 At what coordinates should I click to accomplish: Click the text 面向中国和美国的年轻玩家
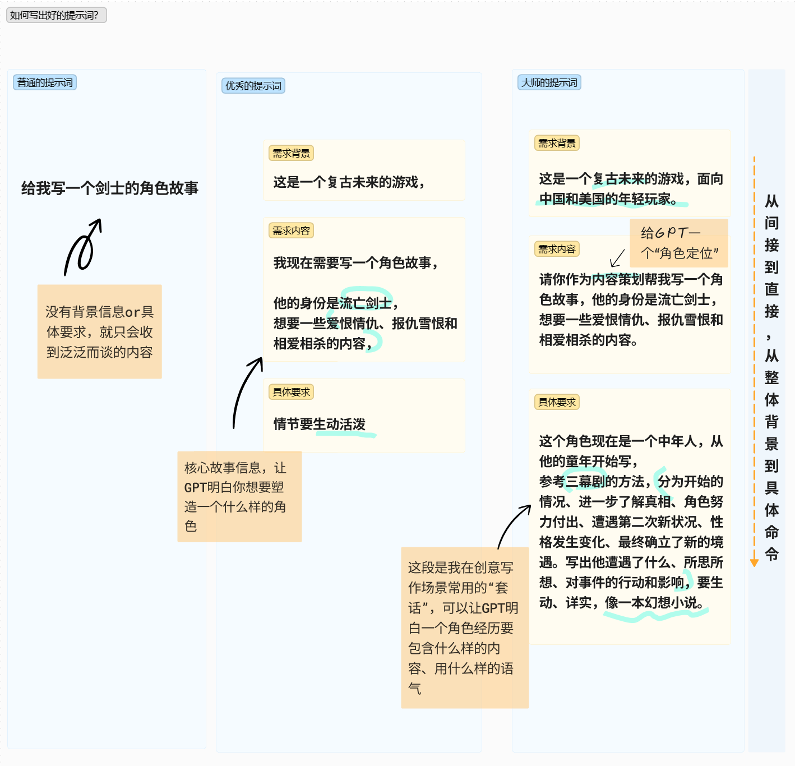[x=631, y=189]
